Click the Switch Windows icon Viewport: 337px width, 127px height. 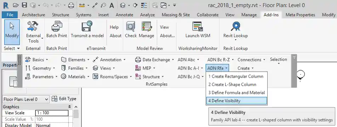pos(164,5)
